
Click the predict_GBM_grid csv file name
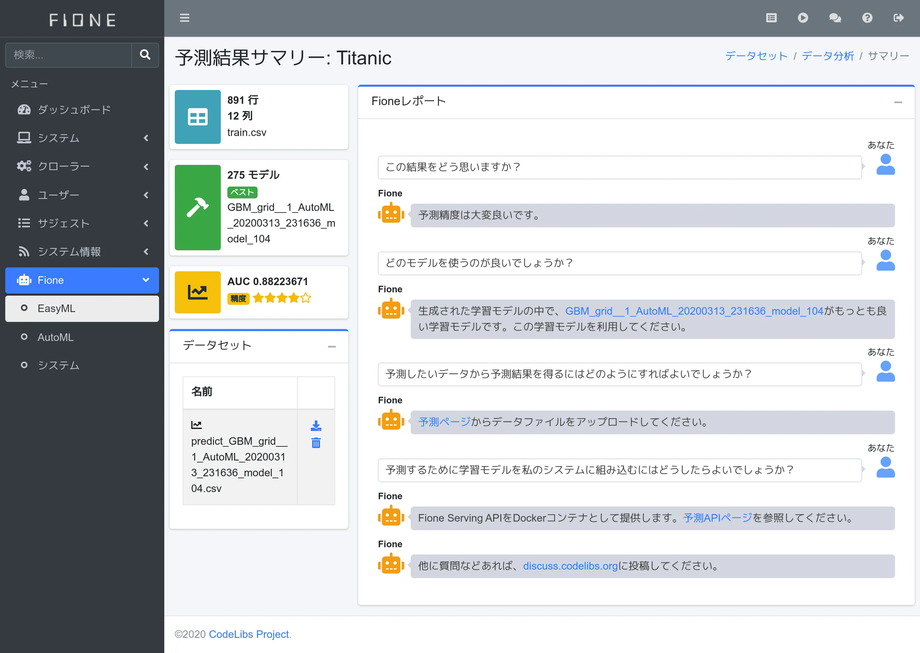(x=239, y=465)
